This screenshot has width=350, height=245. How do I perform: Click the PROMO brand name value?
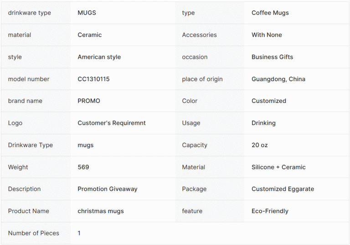[88, 101]
